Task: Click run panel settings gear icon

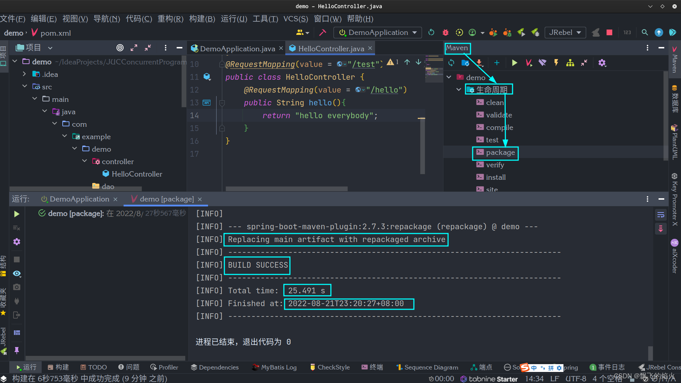Action: tap(16, 242)
